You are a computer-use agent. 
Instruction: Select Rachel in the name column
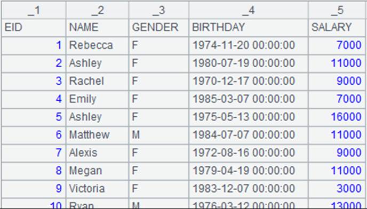click(98, 81)
